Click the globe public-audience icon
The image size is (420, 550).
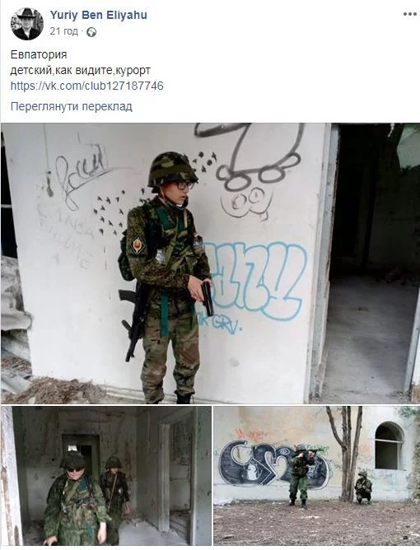tap(91, 32)
